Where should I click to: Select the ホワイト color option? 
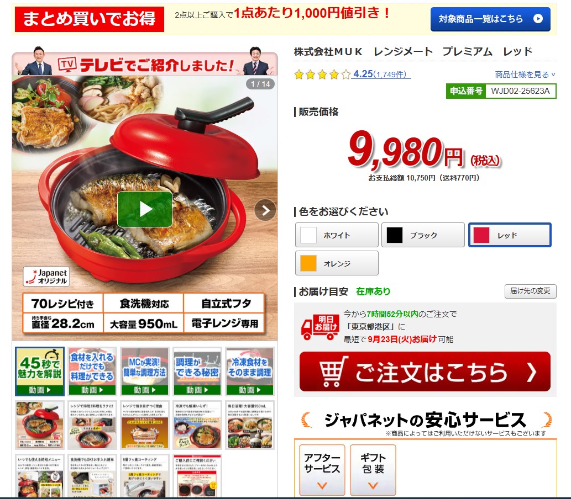[x=337, y=235]
